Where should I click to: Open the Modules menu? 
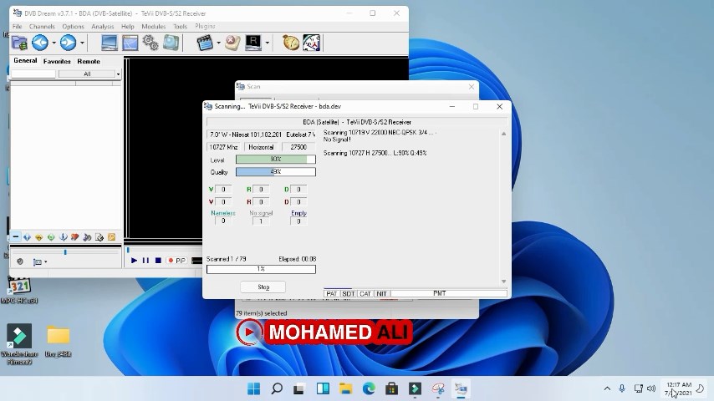(154, 27)
